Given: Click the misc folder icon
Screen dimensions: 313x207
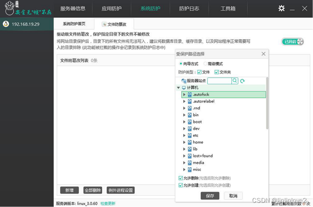Looking at the screenshot, I should (x=190, y=169).
